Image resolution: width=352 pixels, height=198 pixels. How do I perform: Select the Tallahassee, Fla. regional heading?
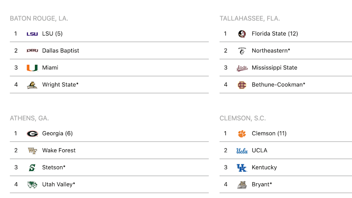click(x=250, y=19)
